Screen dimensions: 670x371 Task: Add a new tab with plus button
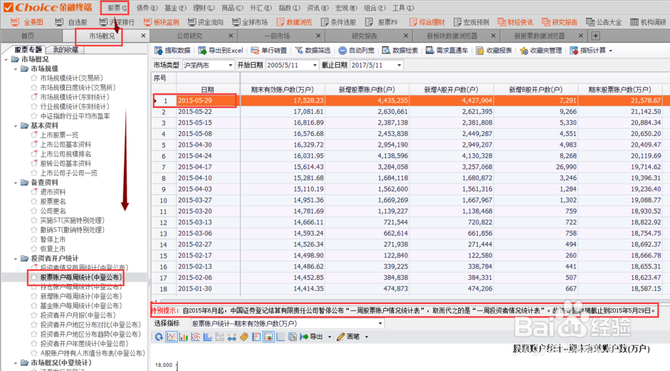coord(595,36)
